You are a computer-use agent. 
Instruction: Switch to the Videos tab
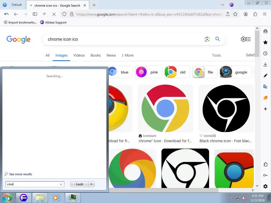79,55
